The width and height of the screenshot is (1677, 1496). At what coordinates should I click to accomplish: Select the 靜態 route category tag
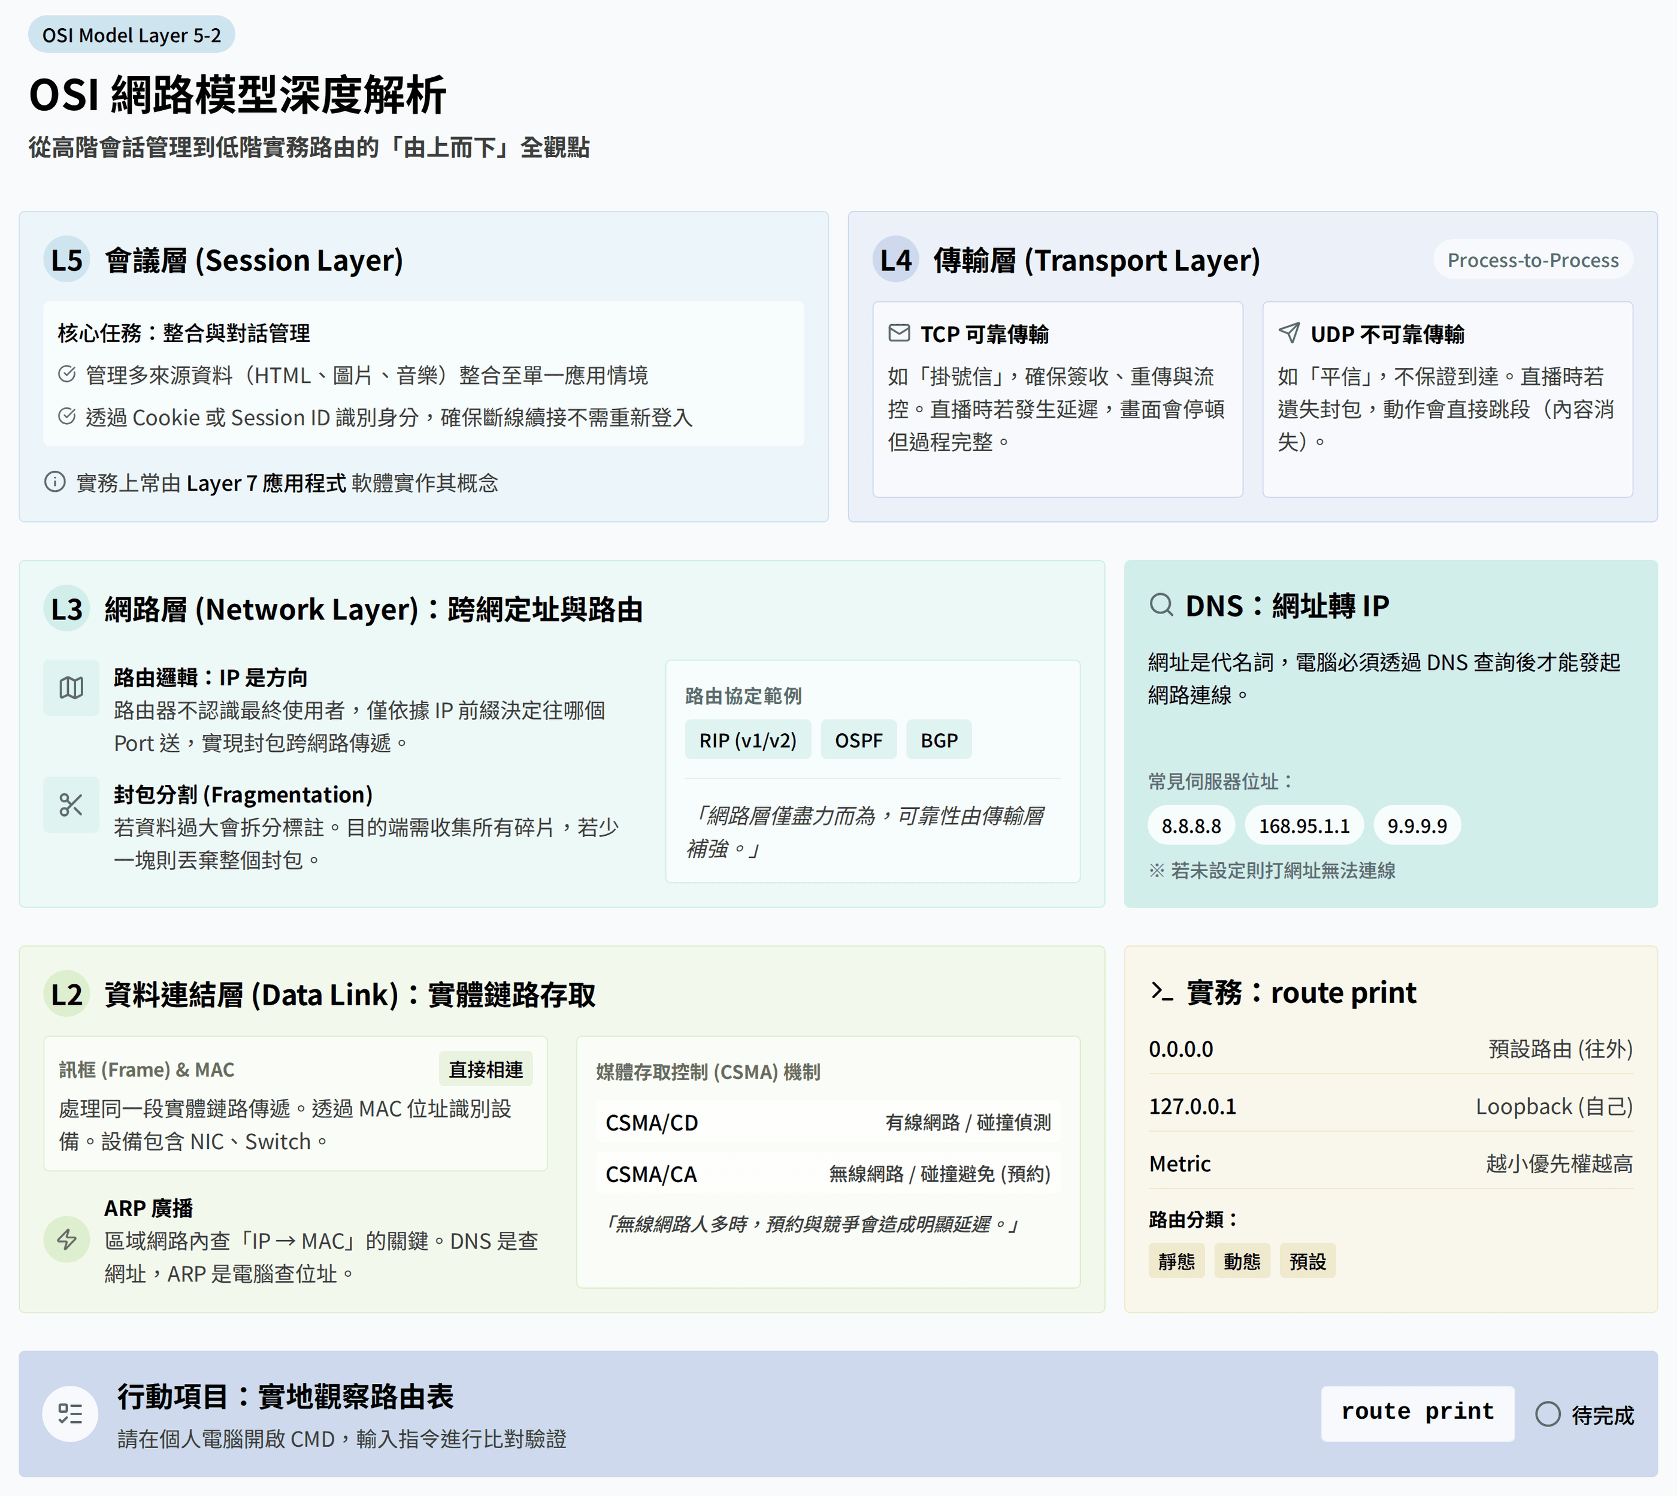(x=1176, y=1261)
